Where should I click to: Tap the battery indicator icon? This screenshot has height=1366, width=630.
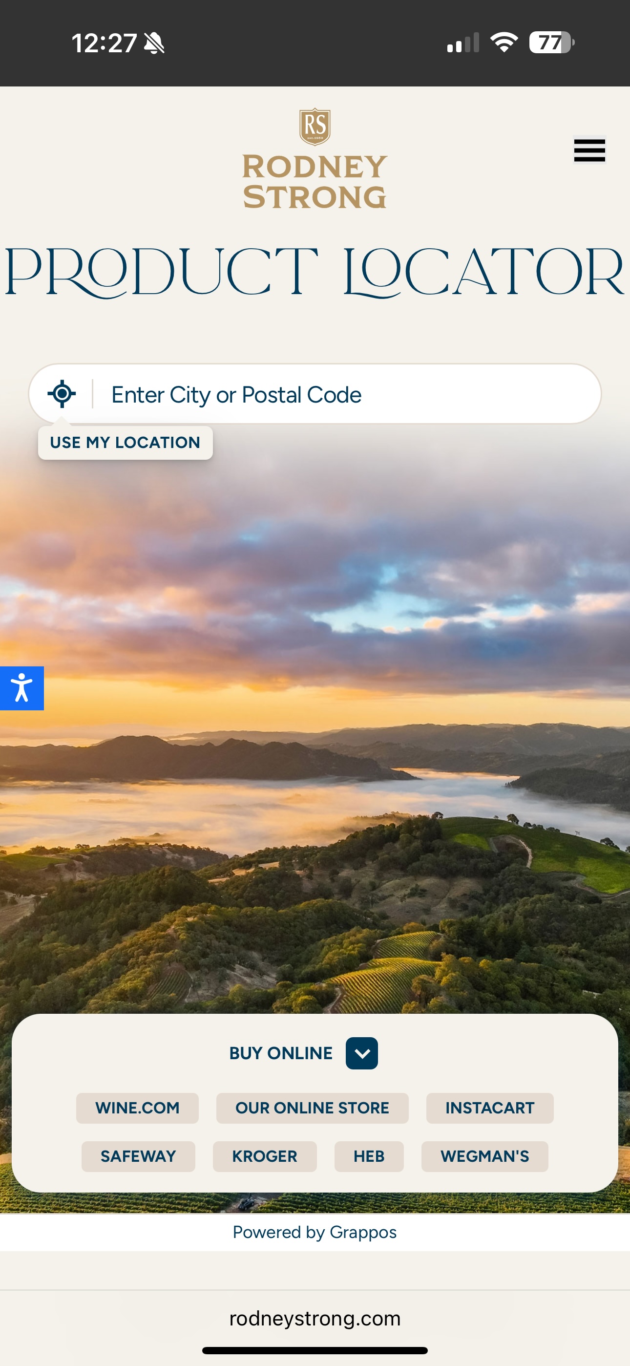[x=551, y=43]
